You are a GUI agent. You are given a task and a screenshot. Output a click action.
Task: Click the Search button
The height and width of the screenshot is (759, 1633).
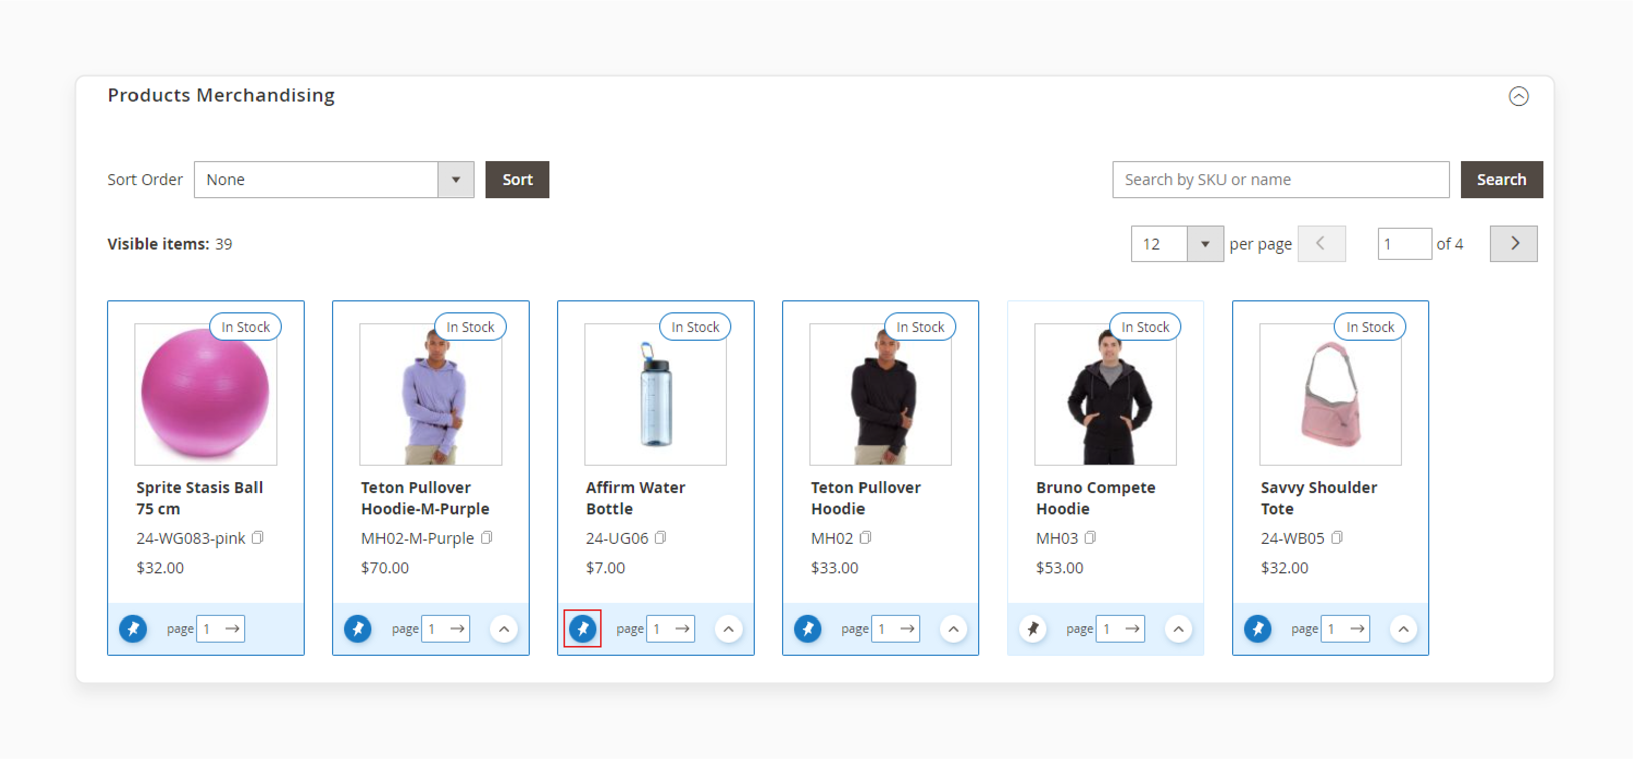coord(1501,179)
